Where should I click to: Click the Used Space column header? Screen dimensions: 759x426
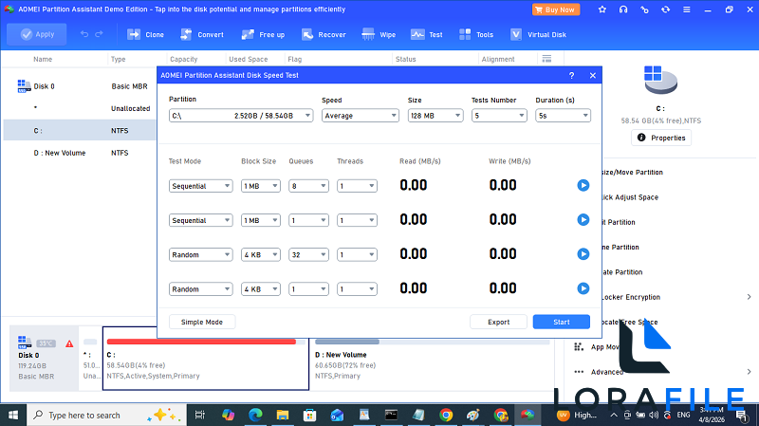[x=249, y=59]
